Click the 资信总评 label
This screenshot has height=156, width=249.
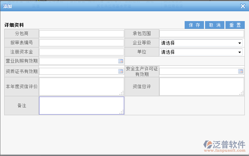click(142, 86)
